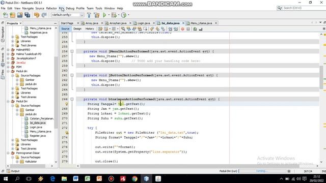Click the lightbulb hint on line 267
This screenshot has width=326, height=183.
pos(67,104)
